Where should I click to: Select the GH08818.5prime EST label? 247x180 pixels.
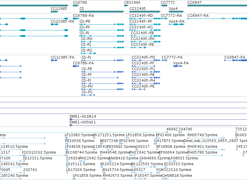pos(177,176)
